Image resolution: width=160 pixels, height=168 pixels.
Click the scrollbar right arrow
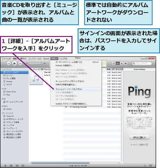(x=120, y=163)
